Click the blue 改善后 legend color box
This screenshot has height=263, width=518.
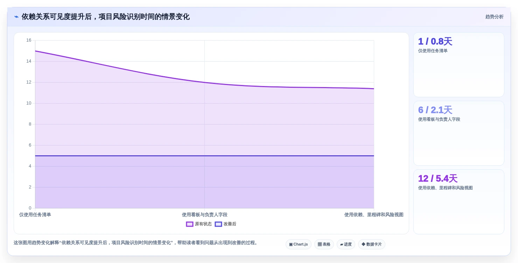[x=218, y=224]
